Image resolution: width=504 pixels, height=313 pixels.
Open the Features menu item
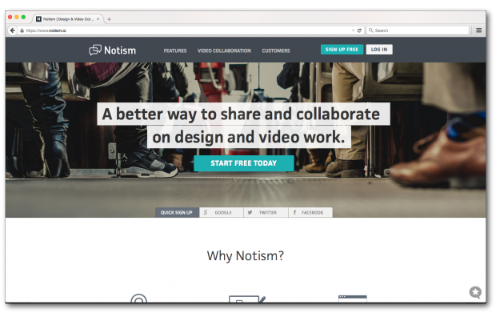(x=175, y=50)
